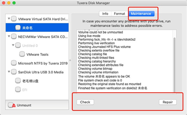The image size is (187, 115).
Task: Click the Microsoft NTFS by Tuxera 2019 icon
Action: (x=14, y=63)
